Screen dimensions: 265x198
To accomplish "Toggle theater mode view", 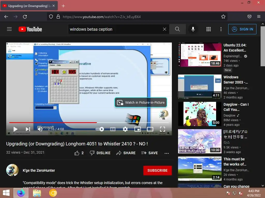I will point(150,129).
